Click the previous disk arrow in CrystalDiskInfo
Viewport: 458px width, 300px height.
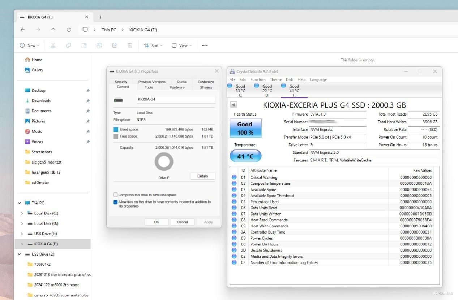pyautogui.click(x=234, y=105)
